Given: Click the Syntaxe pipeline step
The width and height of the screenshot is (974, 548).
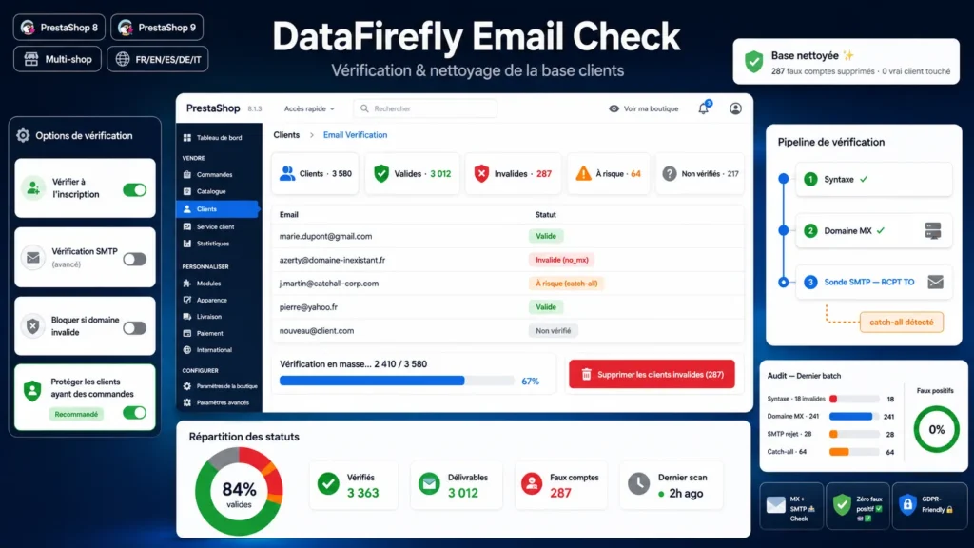Looking at the screenshot, I should [x=873, y=179].
